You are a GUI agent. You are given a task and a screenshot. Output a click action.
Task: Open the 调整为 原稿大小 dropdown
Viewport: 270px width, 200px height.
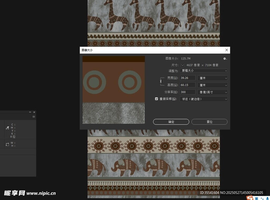(x=204, y=71)
